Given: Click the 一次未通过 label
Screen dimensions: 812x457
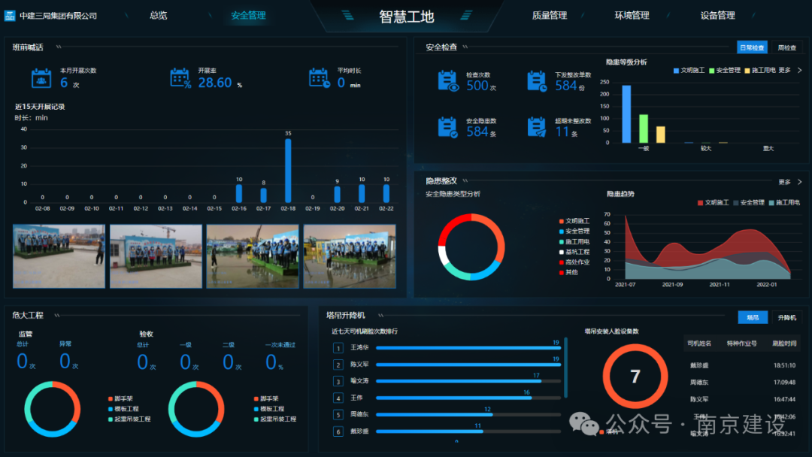Looking at the screenshot, I should 280,345.
